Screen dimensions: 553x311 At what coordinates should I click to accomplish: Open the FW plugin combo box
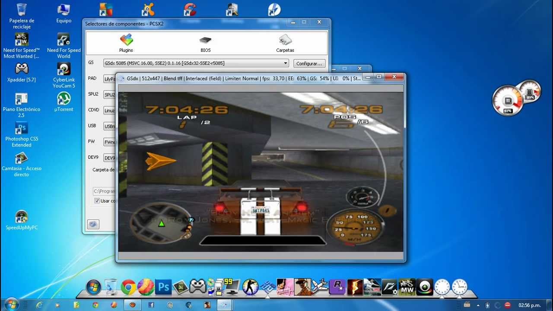coord(109,142)
